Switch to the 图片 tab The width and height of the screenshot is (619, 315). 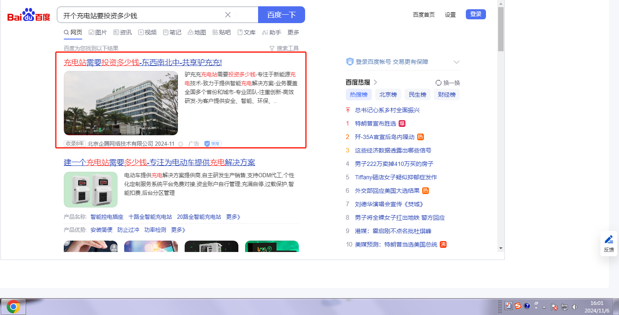click(x=98, y=32)
